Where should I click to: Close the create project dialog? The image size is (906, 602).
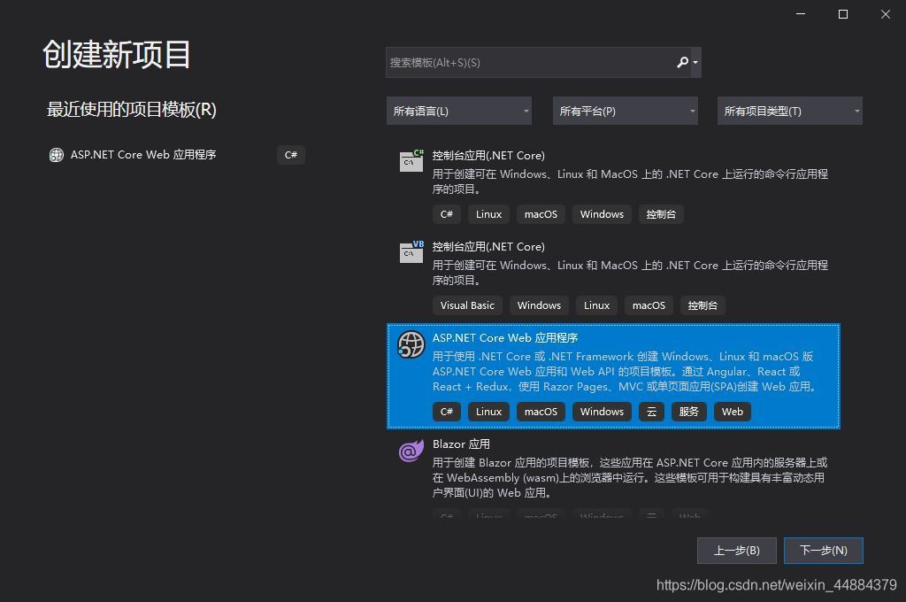[x=885, y=14]
